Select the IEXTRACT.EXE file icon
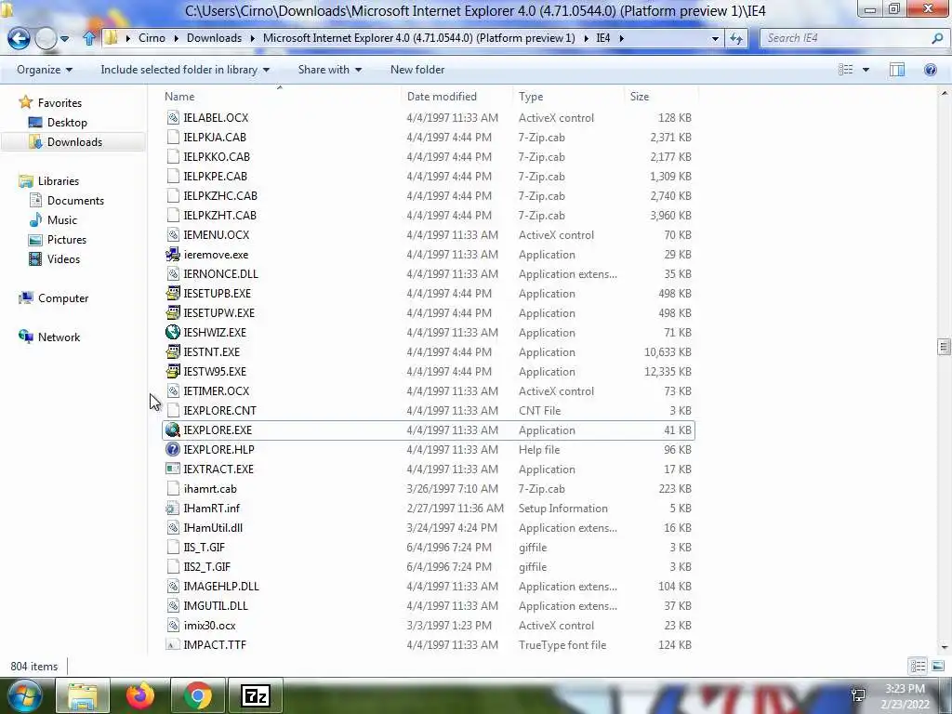This screenshot has width=952, height=714. pyautogui.click(x=173, y=469)
